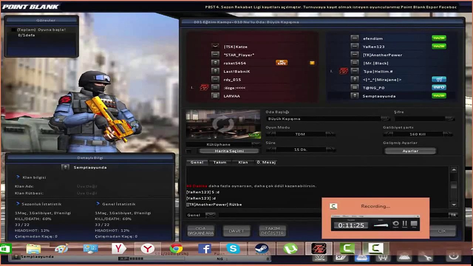Click the PC Kafe badge on roket5454
The width and height of the screenshot is (473, 266).
coord(282,63)
